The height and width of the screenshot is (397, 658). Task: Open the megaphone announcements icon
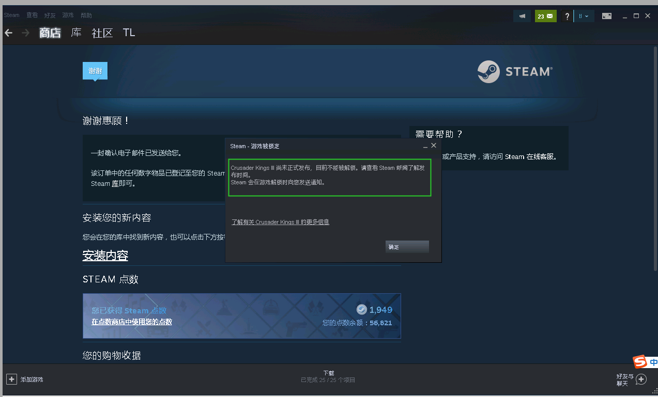tap(522, 16)
